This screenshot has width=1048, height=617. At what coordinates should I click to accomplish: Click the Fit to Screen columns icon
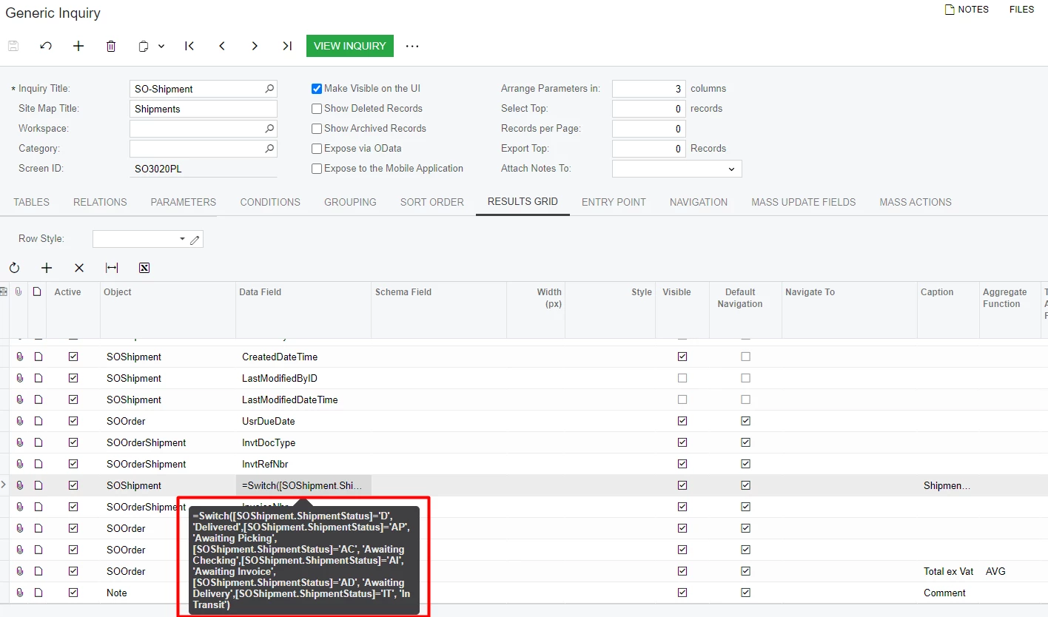pos(112,268)
